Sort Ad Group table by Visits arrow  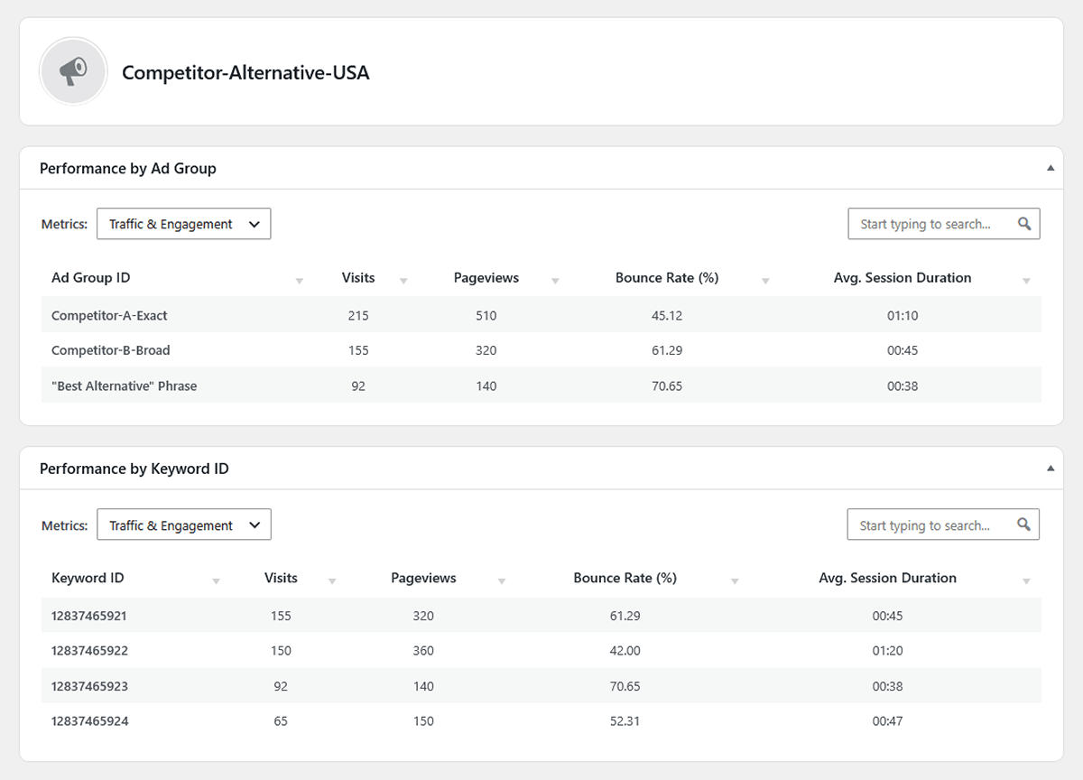click(x=403, y=282)
